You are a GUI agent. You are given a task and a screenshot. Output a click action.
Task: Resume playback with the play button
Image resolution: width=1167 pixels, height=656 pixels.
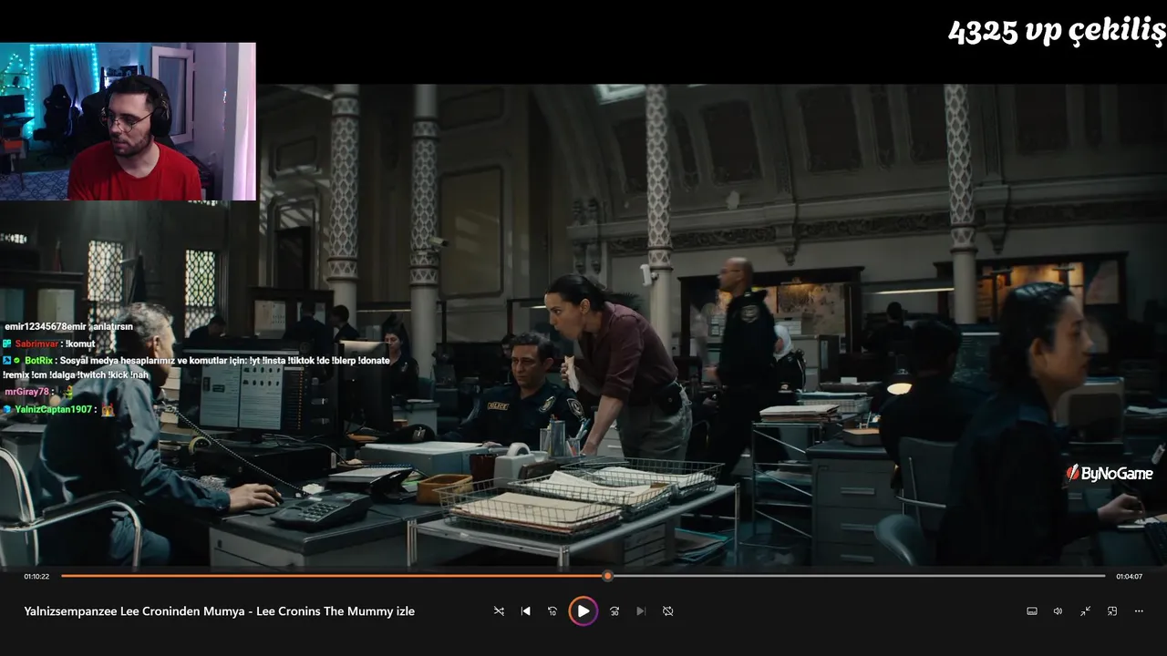pos(583,611)
